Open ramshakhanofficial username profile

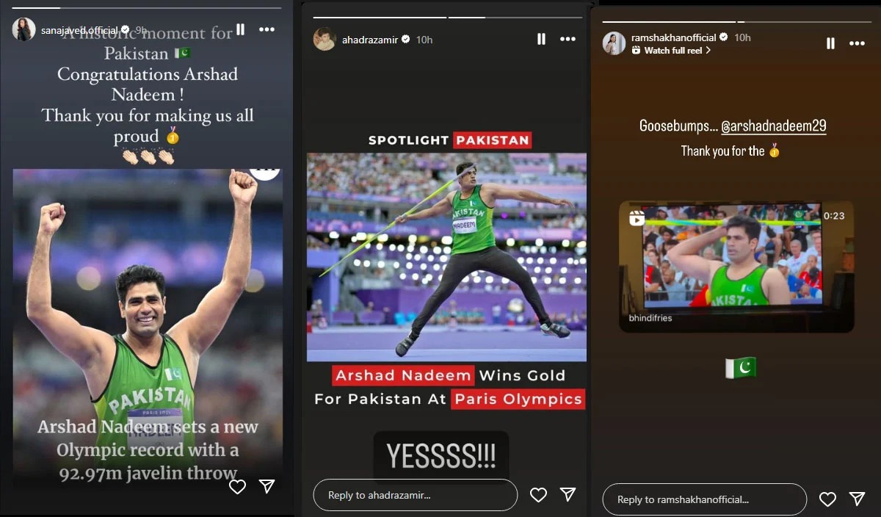point(674,37)
